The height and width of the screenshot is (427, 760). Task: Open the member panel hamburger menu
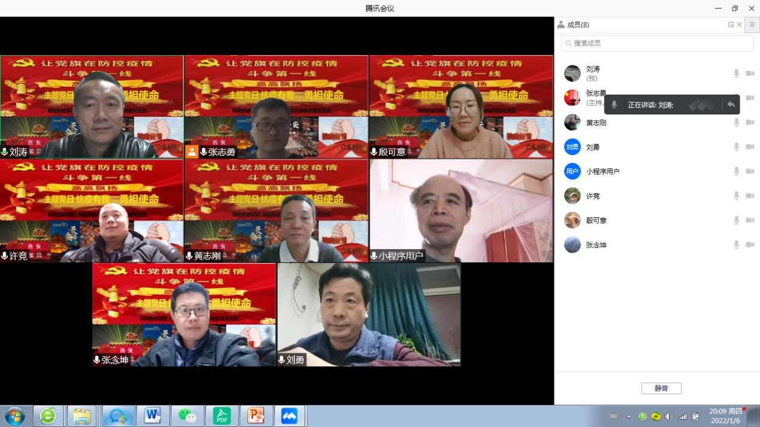tap(752, 25)
